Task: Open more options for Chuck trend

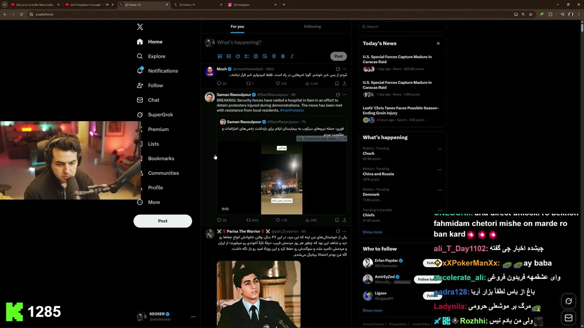Action: [440, 149]
